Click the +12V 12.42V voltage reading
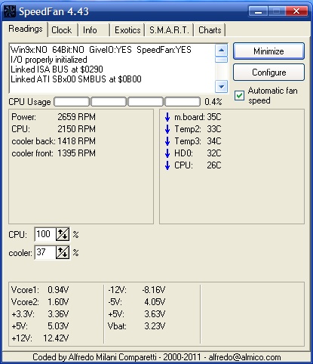This screenshot has height=364, width=313. pos(40,338)
